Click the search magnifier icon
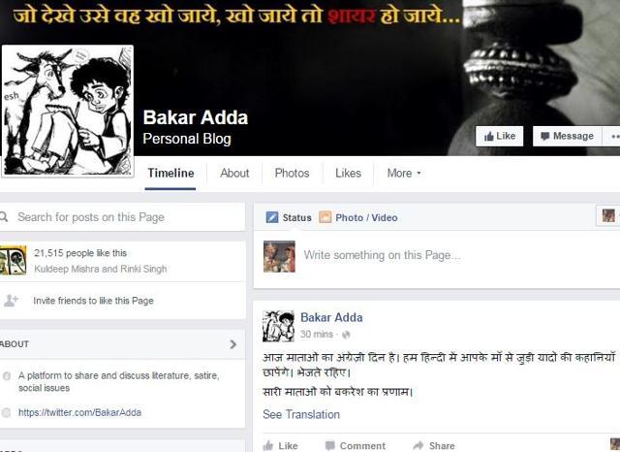Image resolution: width=620 pixels, height=452 pixels. [4, 217]
